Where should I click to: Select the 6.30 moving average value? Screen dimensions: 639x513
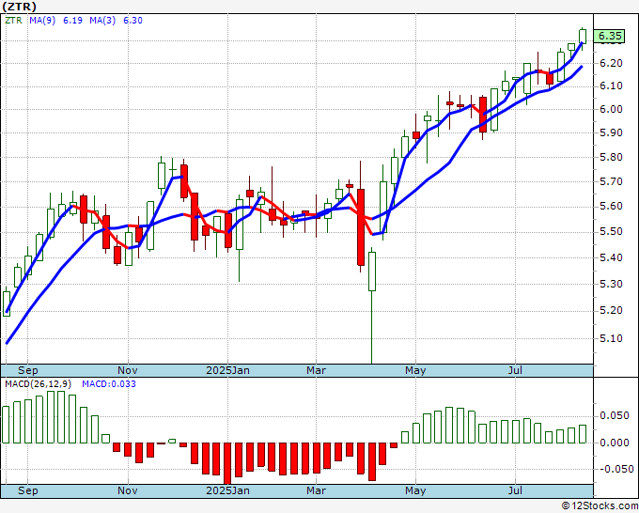[132, 21]
